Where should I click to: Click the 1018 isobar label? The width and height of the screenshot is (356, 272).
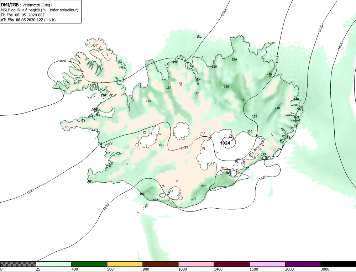[x=340, y=46]
